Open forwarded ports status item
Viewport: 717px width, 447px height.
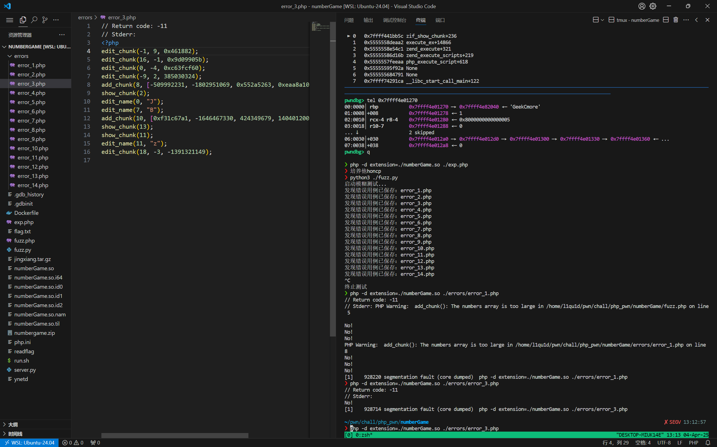[95, 443]
